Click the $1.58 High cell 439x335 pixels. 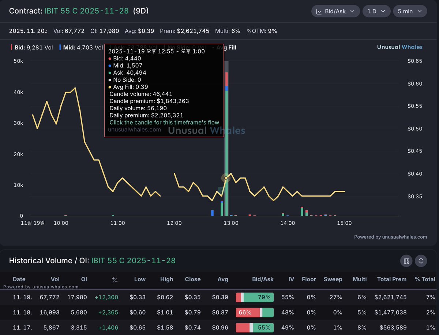click(x=165, y=328)
